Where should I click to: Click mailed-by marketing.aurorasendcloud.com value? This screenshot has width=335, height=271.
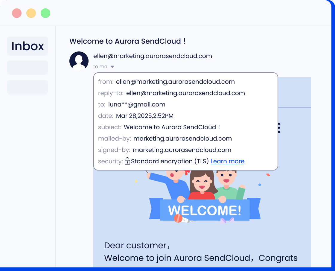coord(182,138)
